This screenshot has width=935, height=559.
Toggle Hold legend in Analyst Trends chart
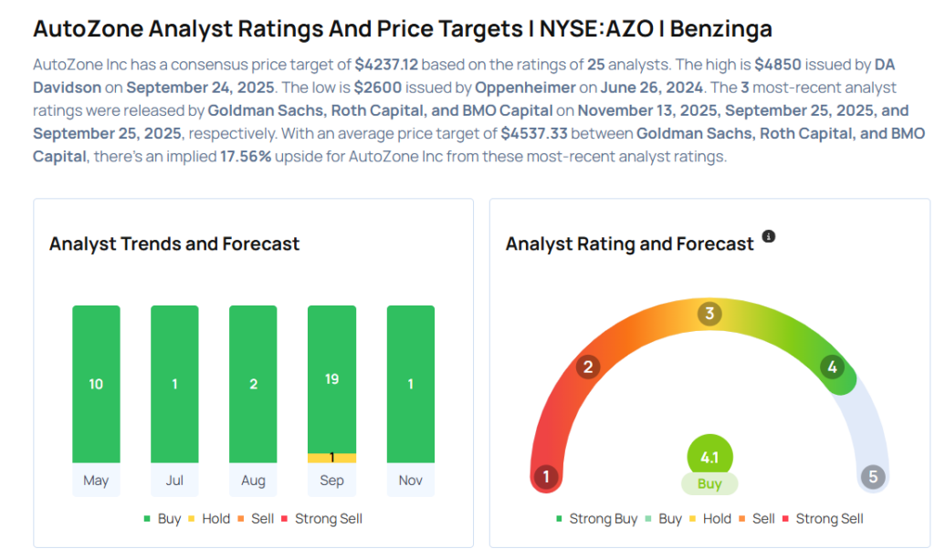click(208, 519)
